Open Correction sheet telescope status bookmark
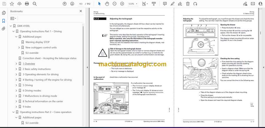Screen dimensions: 265x128 click(x=49, y=58)
